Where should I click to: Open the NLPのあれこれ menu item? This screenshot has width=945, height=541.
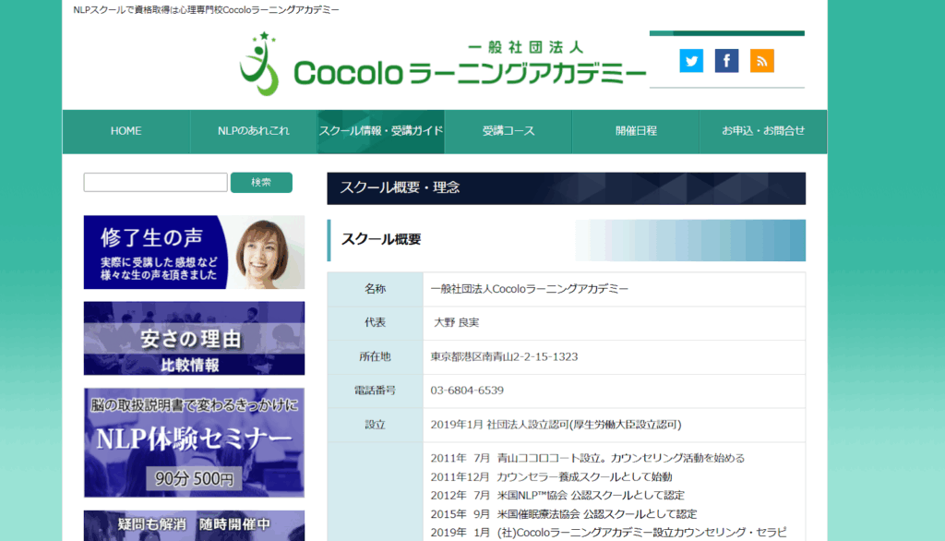point(253,131)
